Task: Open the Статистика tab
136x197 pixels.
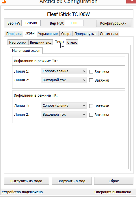Action: [109, 34]
